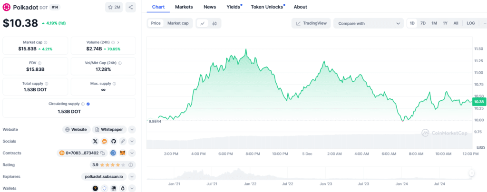Click the mini history navigator chart
The height and width of the screenshot is (192, 487).
point(309,173)
